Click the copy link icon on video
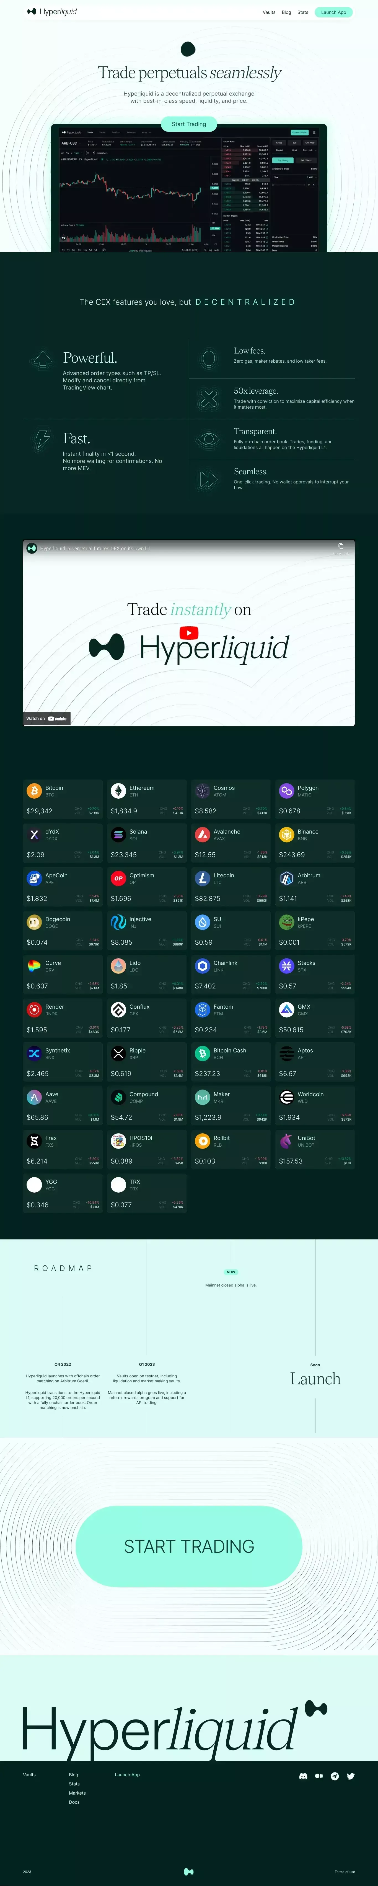Viewport: 378px width, 1886px height. coord(341,546)
